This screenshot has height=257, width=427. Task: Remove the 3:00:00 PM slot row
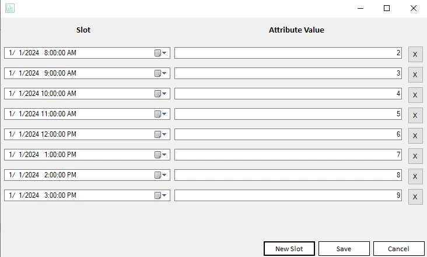(415, 197)
